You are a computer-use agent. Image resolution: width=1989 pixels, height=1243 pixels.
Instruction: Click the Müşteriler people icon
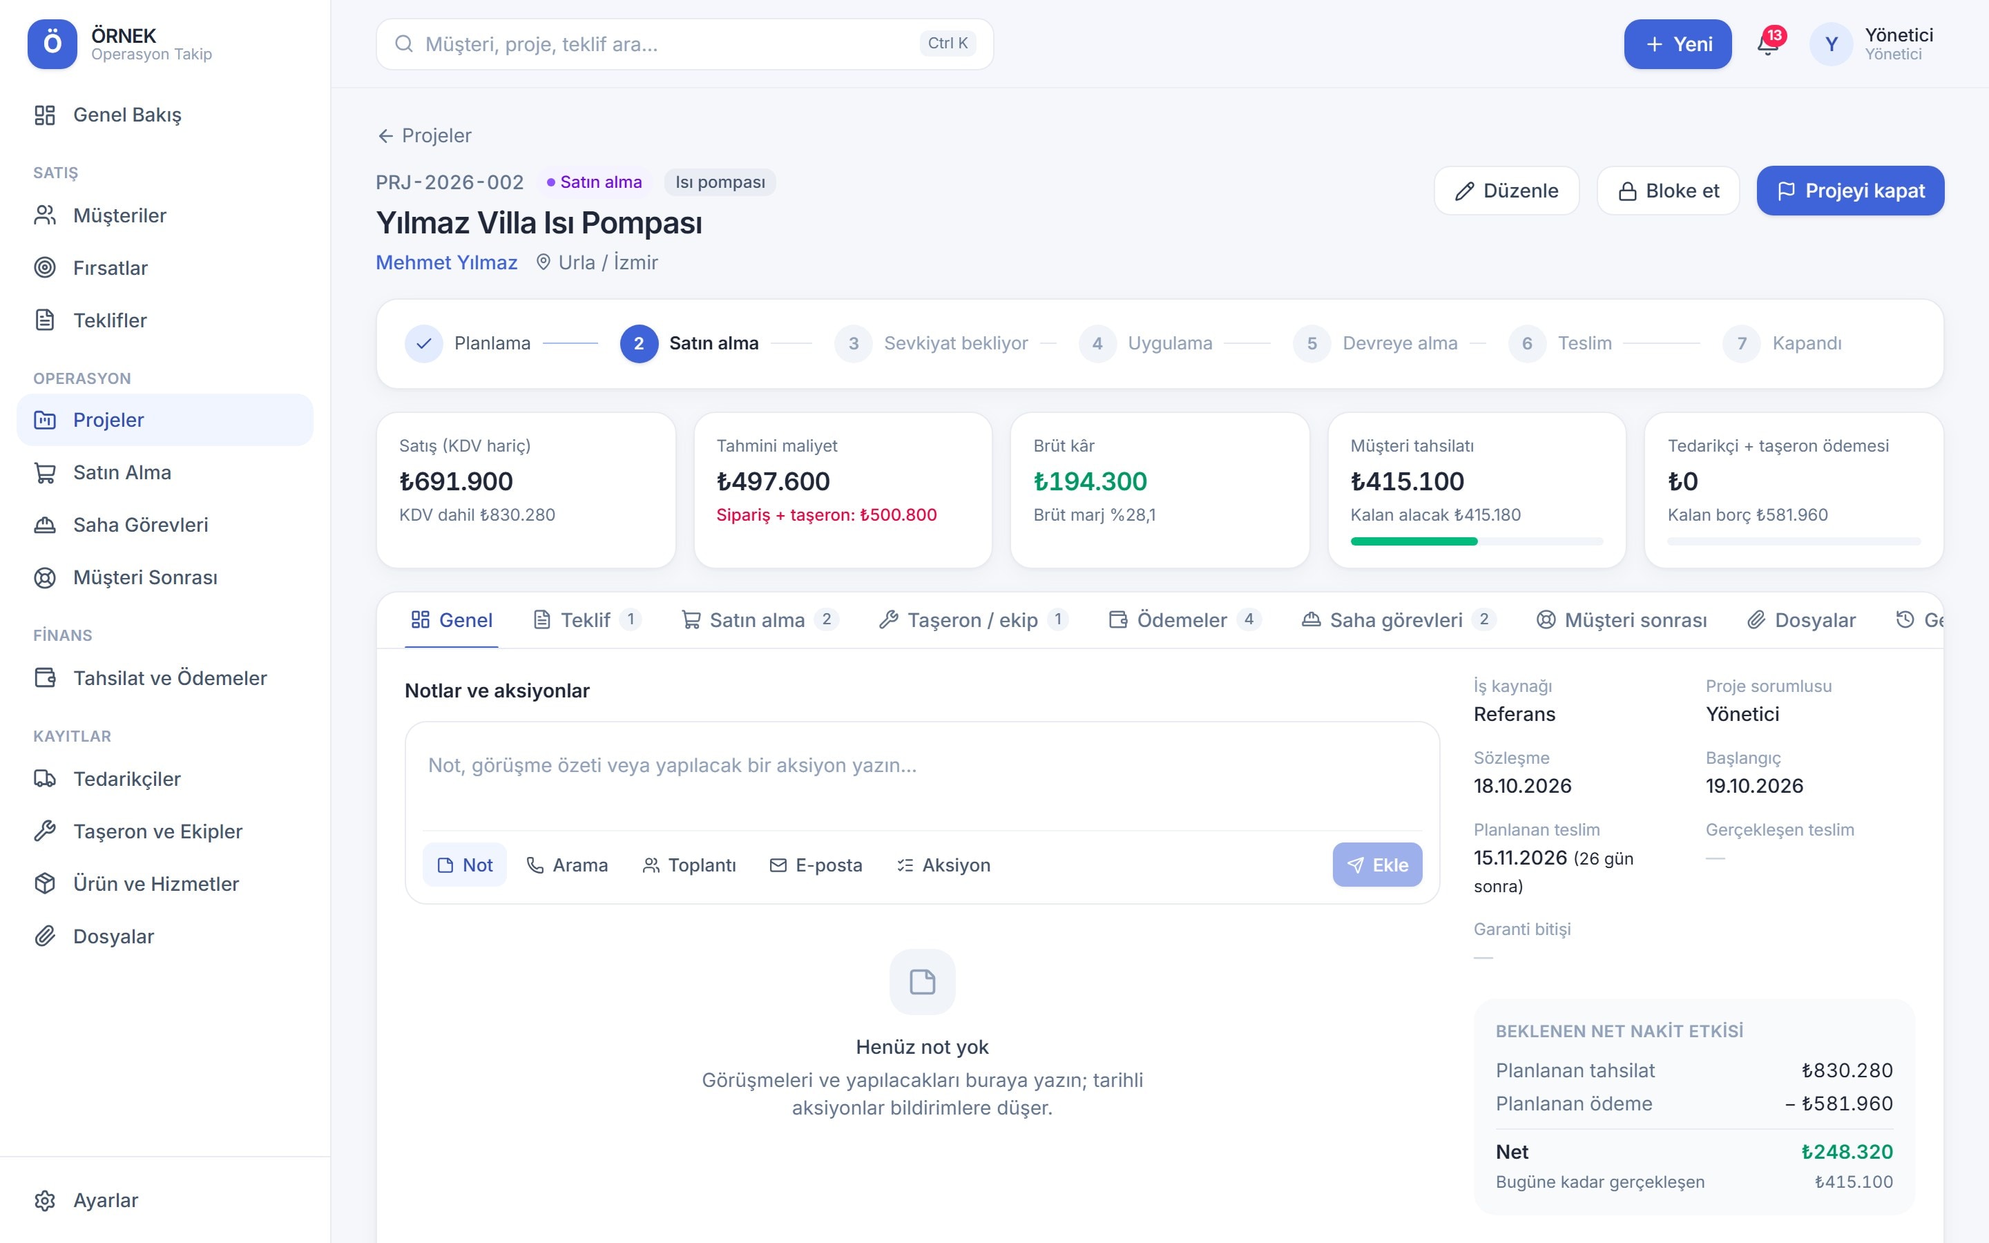tap(45, 215)
